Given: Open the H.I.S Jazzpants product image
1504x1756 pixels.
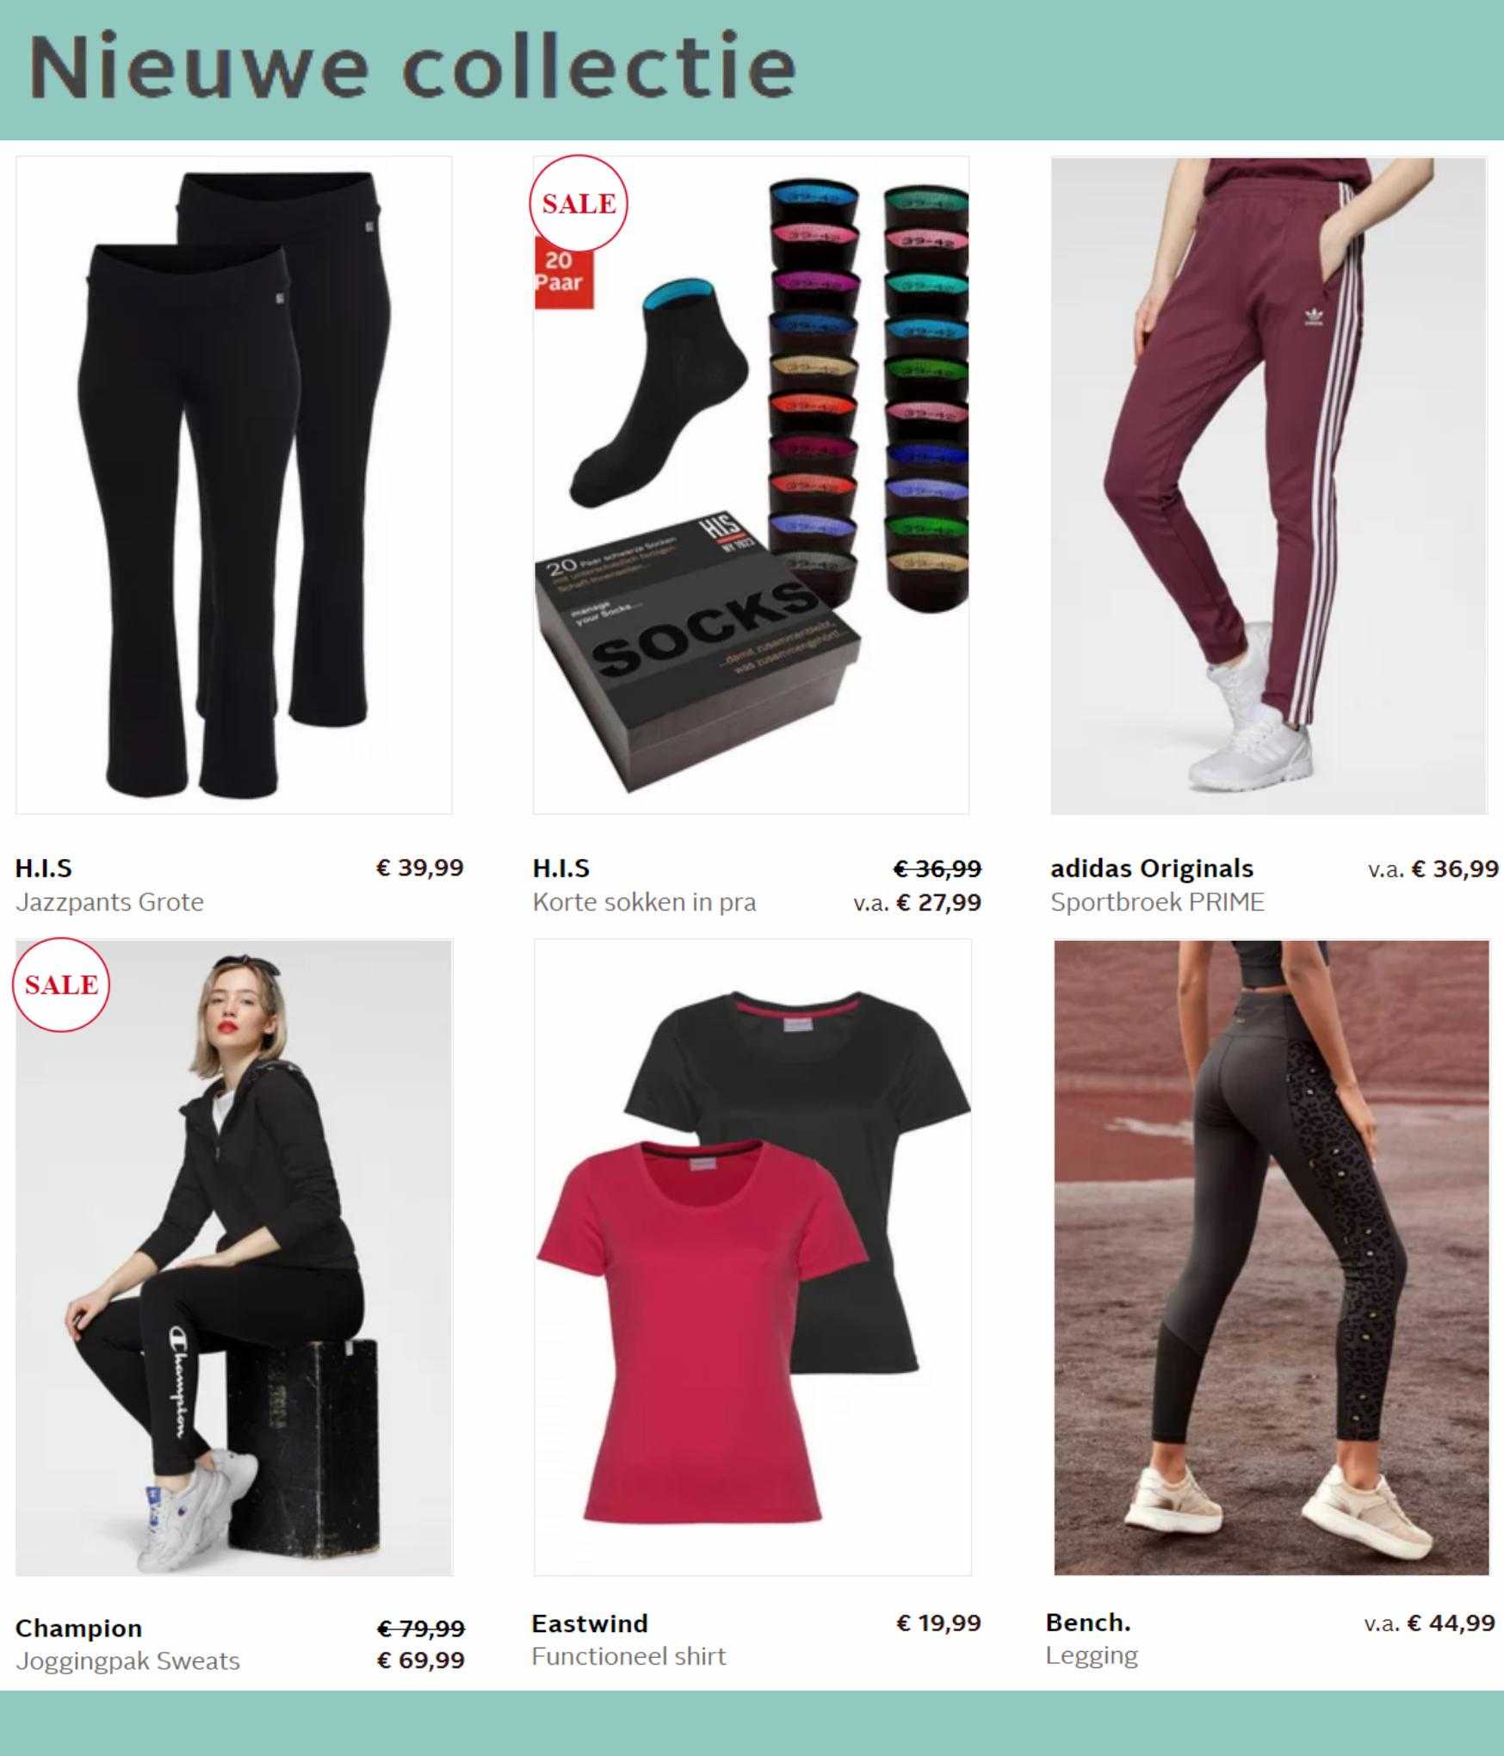Looking at the screenshot, I should coord(234,485).
